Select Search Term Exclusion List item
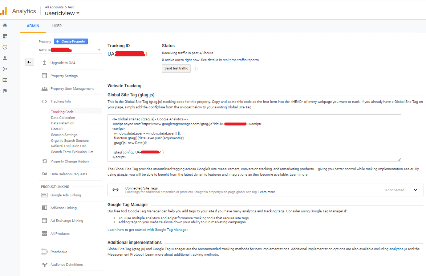Viewport: 426px width, 276px height. [x=72, y=152]
